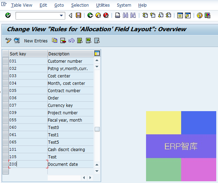Click the Print icon
Image resolution: width=218 pixels, height=183 pixels.
point(118,15)
